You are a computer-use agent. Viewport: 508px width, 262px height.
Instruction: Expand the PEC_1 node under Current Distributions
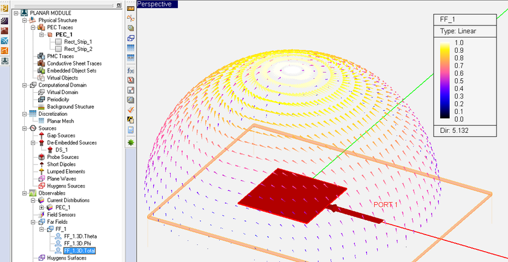42,207
